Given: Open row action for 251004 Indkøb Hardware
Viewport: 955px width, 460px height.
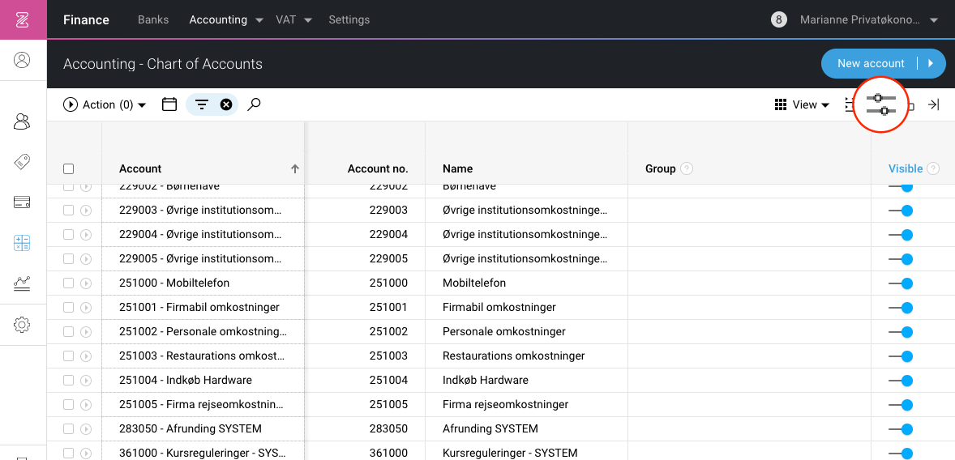Looking at the screenshot, I should [86, 381].
